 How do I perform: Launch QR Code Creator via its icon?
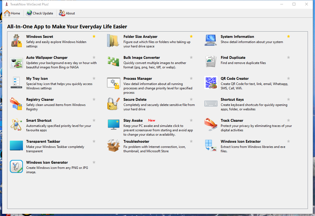pyautogui.click(x=211, y=83)
